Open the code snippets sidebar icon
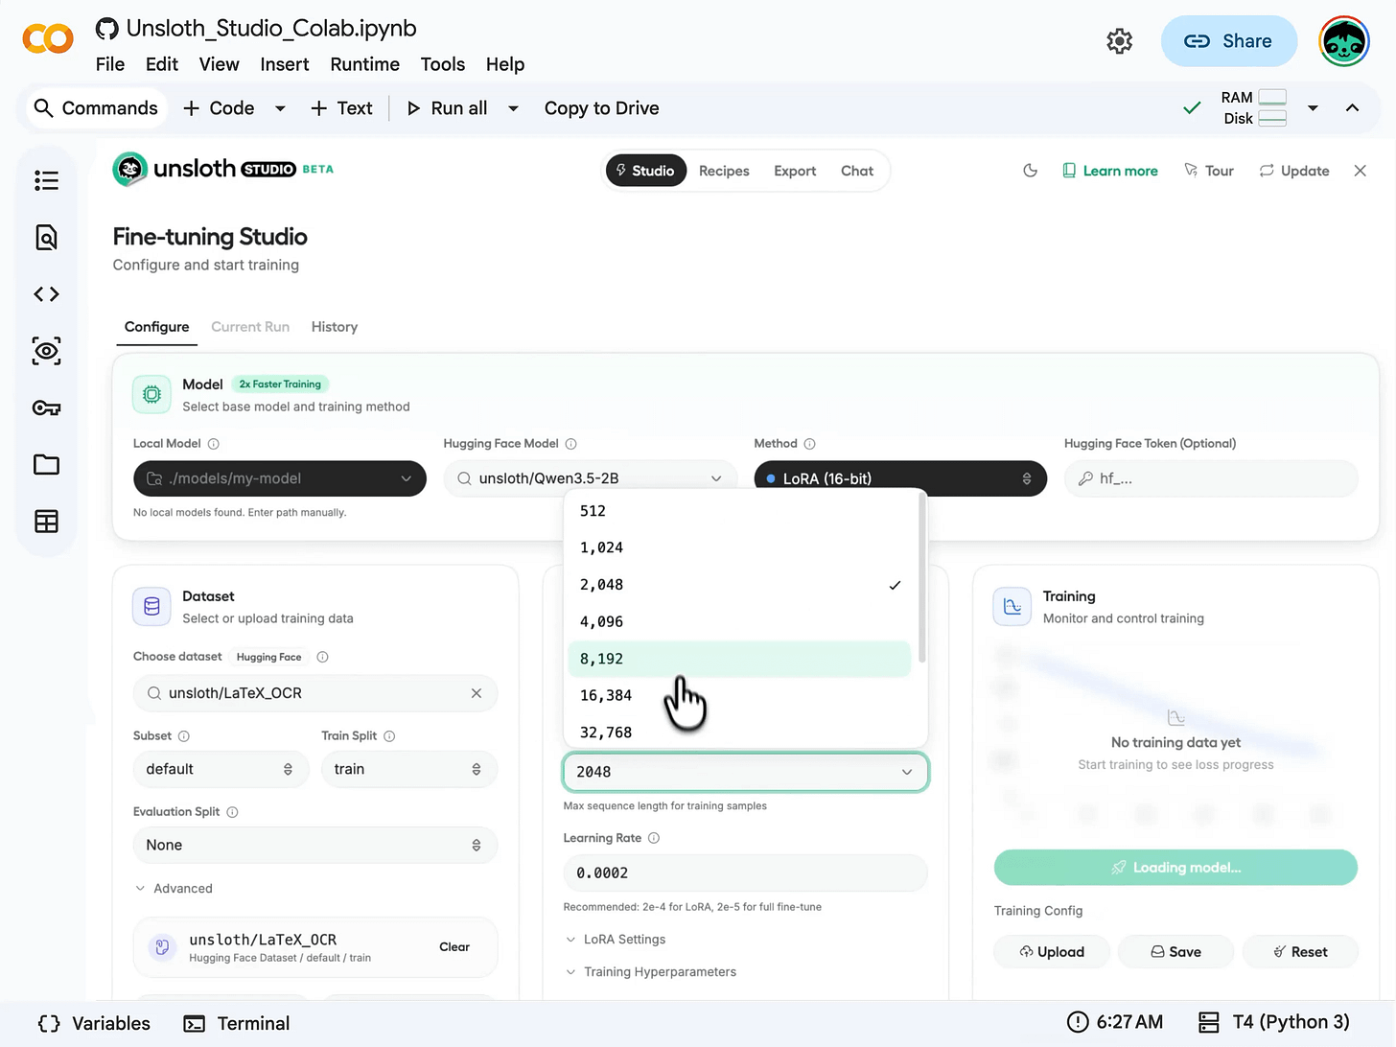The width and height of the screenshot is (1396, 1047). [46, 294]
